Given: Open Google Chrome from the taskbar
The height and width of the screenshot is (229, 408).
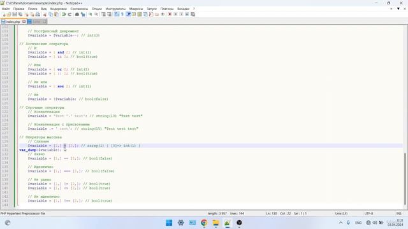Looking at the screenshot, I should point(204,223).
